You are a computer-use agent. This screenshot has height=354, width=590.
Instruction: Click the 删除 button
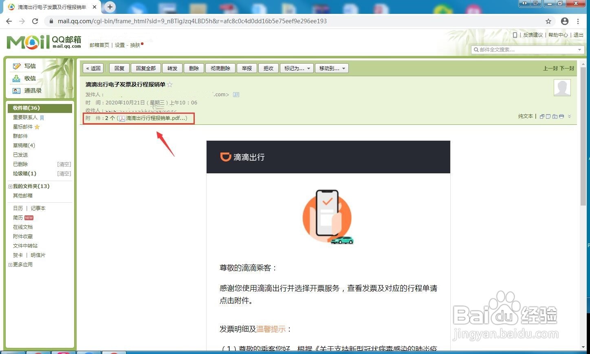coord(194,69)
